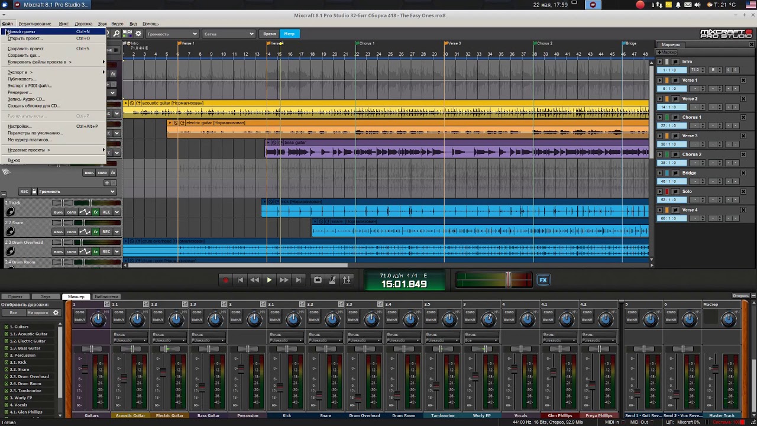Rewind to start of project

pos(240,280)
